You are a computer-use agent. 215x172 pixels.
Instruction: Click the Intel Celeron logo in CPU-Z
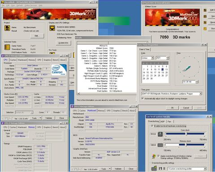59,70
